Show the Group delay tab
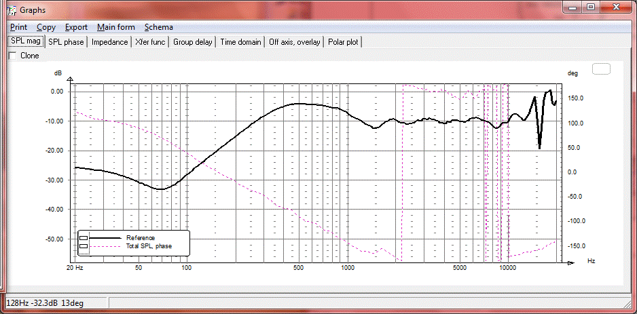This screenshot has width=637, height=314. pyautogui.click(x=193, y=42)
